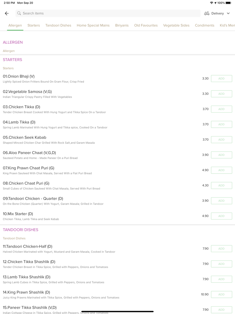Image resolution: width=235 pixels, height=314 pixels.
Task: Add Onion Bhaji to order
Action: coord(221,79)
